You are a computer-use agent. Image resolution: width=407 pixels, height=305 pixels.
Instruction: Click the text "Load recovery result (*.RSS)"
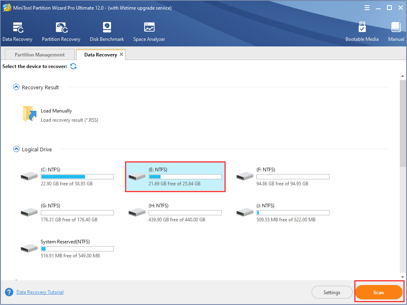69,120
